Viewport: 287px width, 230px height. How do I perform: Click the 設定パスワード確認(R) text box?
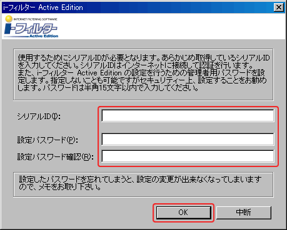188,156
